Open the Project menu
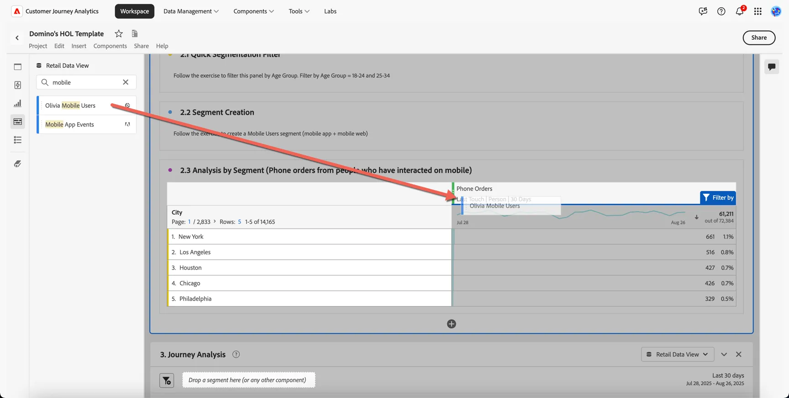 [x=38, y=46]
